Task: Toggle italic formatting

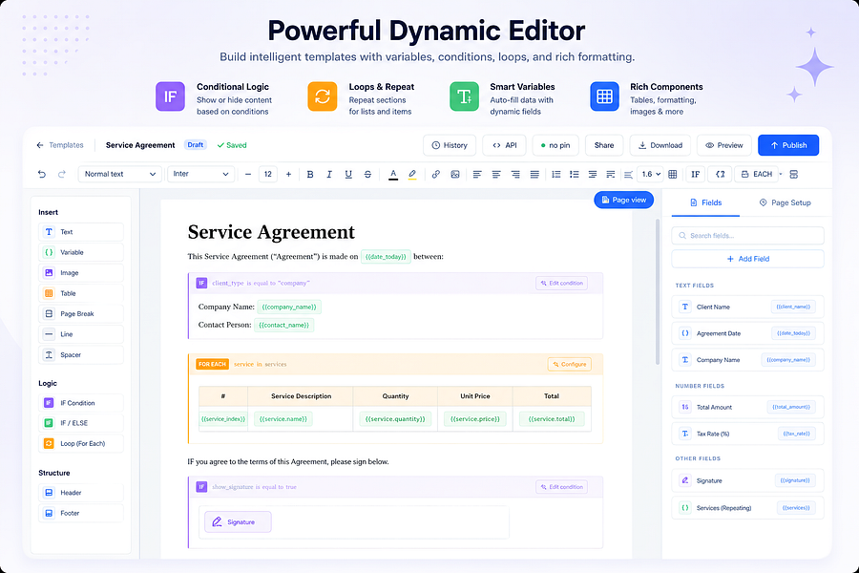Action: pos(329,175)
